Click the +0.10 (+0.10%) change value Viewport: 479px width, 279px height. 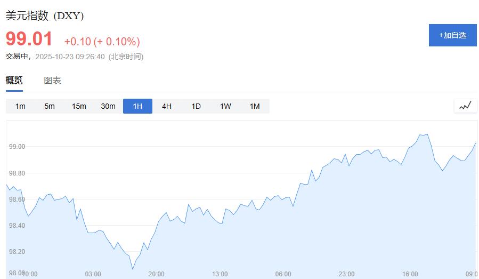click(x=102, y=42)
